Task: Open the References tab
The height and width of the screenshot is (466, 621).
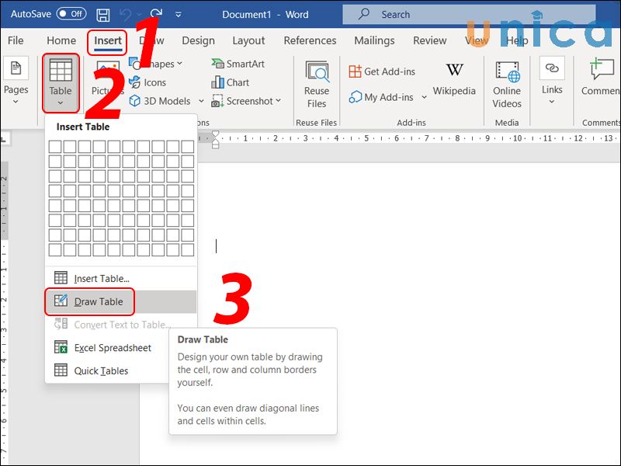Action: coord(310,40)
